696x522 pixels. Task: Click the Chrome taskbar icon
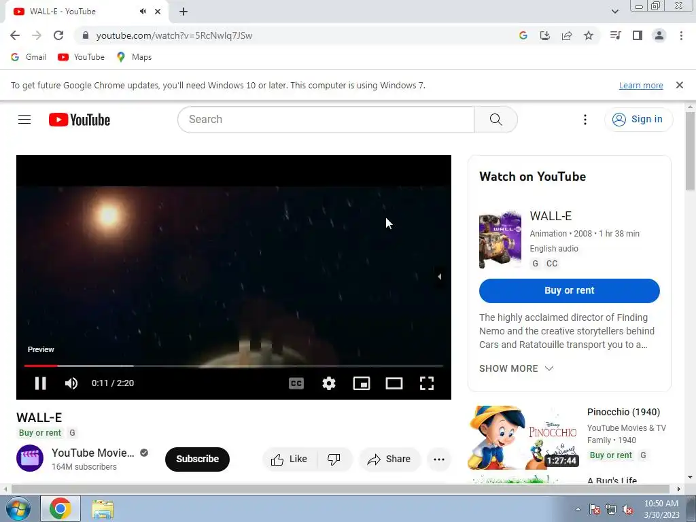tap(60, 508)
